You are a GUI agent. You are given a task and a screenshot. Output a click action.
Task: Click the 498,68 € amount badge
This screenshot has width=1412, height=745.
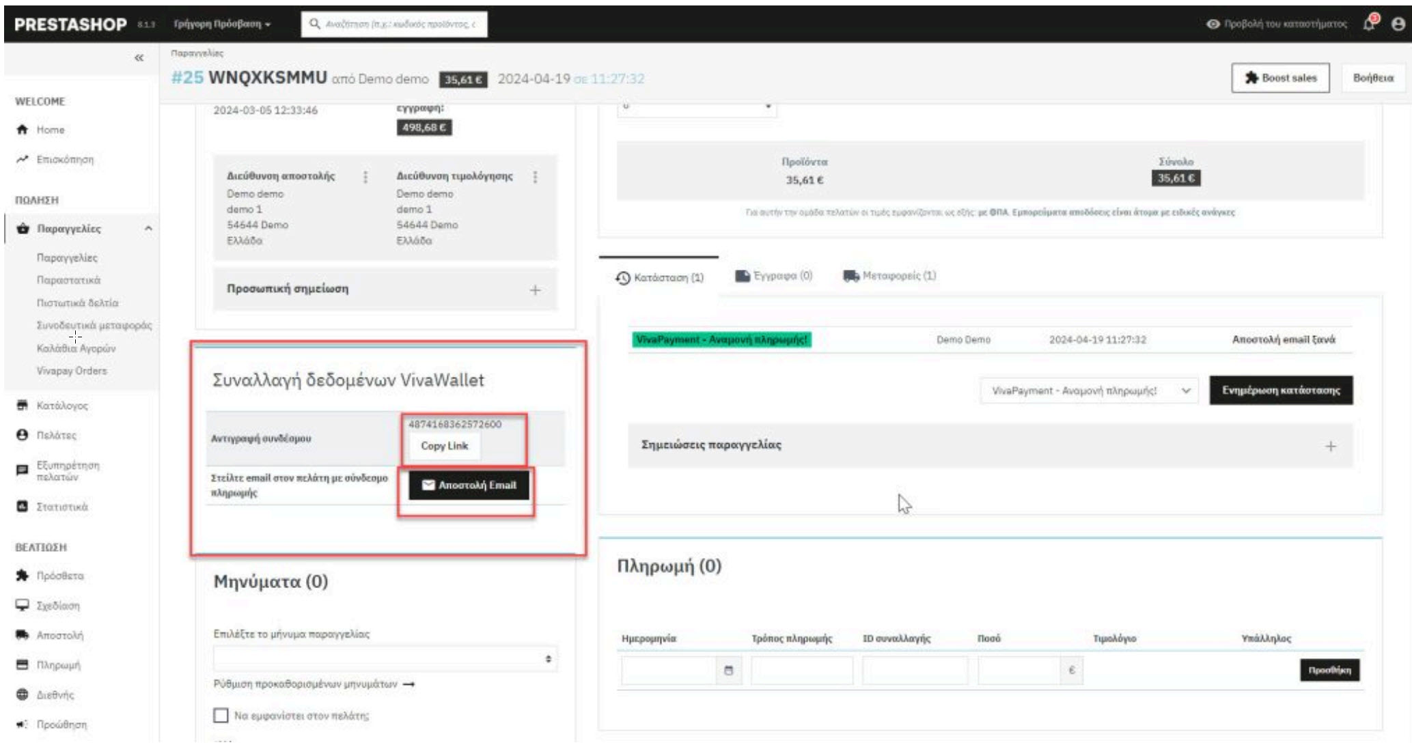(424, 128)
